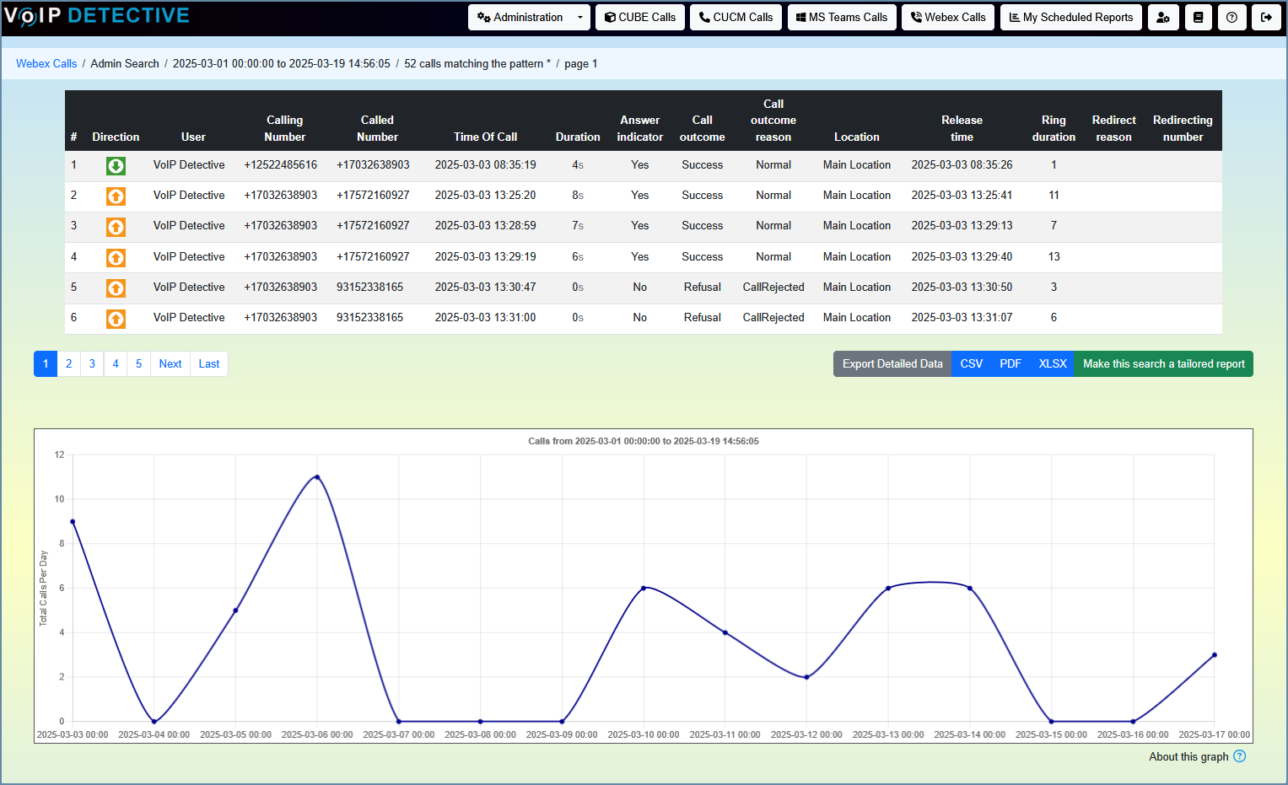The image size is (1288, 785).
Task: Click CallRejected reason in row 6
Action: tap(773, 317)
